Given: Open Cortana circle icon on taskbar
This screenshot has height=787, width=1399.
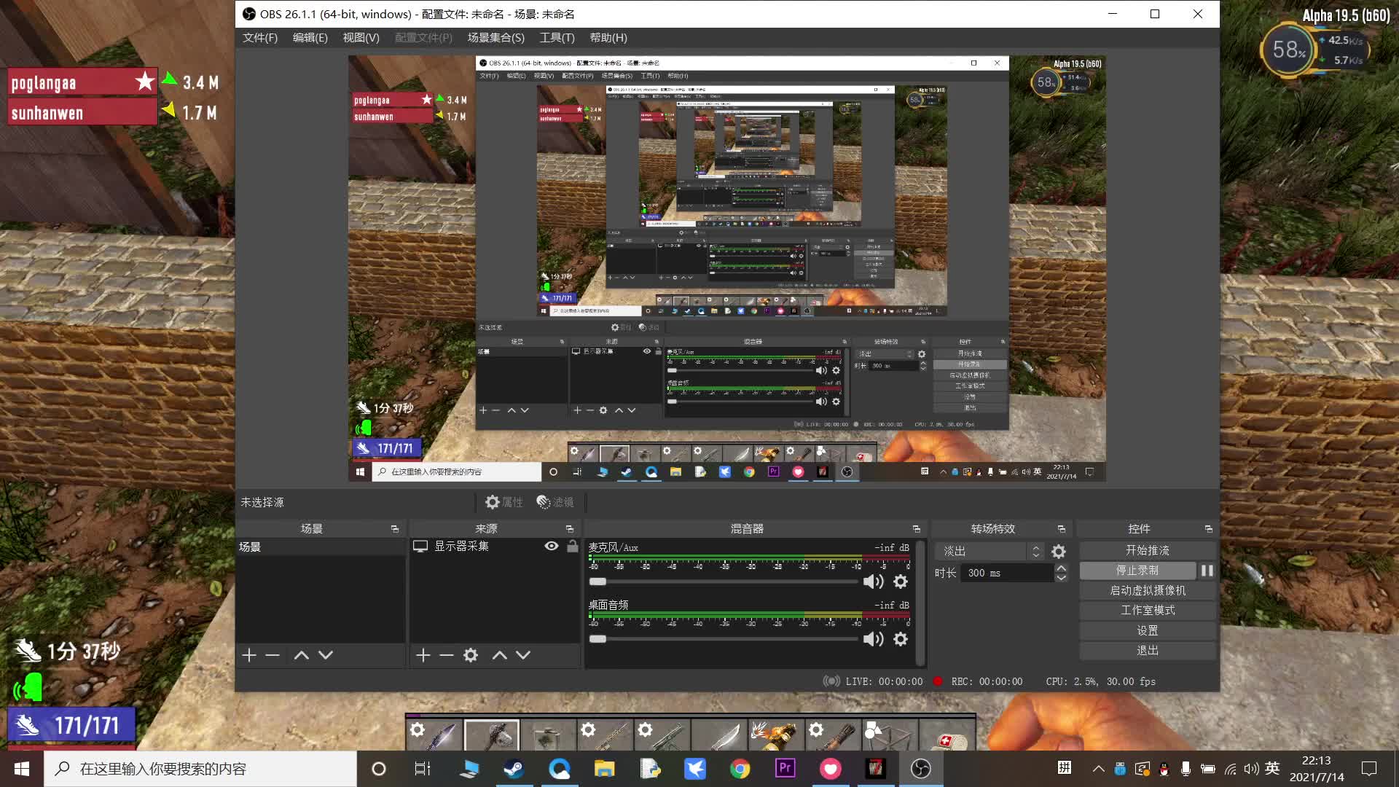Looking at the screenshot, I should 378,769.
